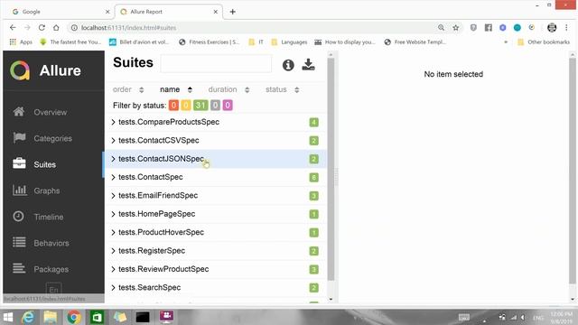Toggle the broken status filter
The width and height of the screenshot is (578, 325).
coord(186,106)
